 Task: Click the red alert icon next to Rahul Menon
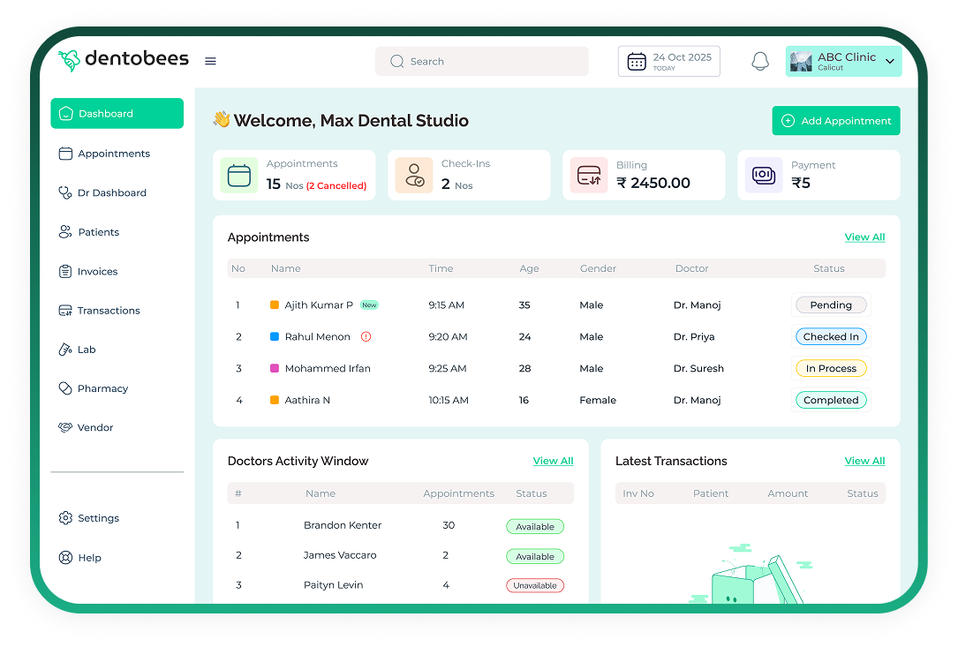[366, 336]
